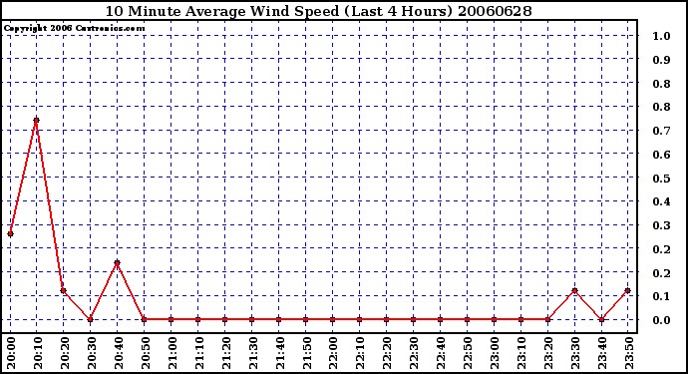Select the 21:20 time axis label
The height and width of the screenshot is (374, 688).
[226, 353]
